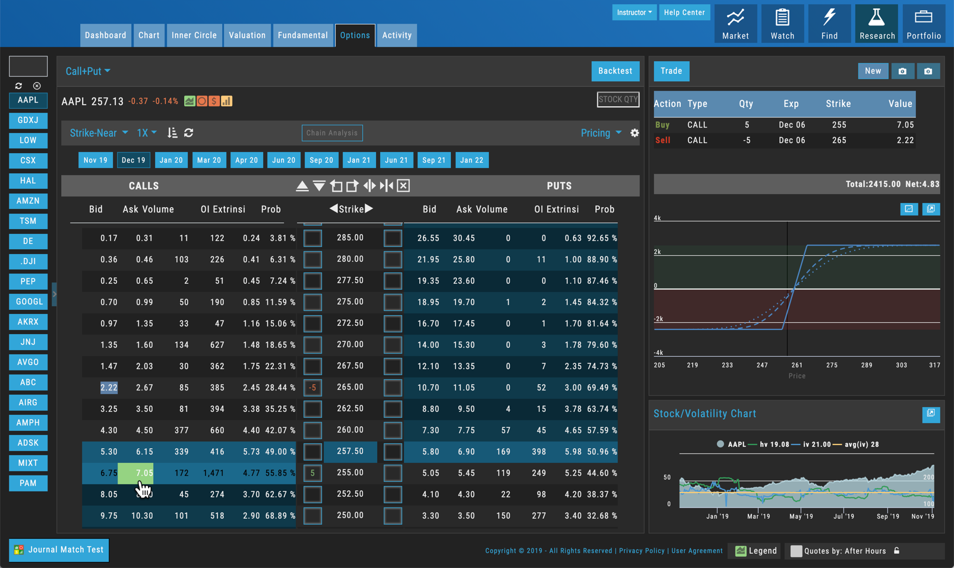
Task: Switch to the Valuation tab
Action: point(247,35)
